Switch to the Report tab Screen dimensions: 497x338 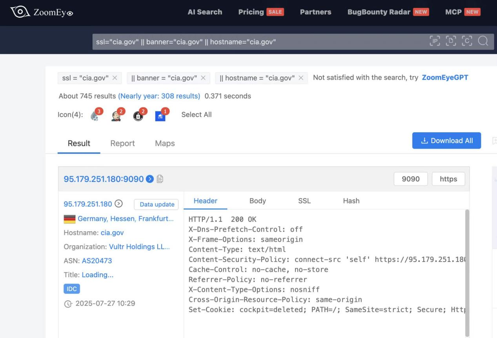pos(122,144)
